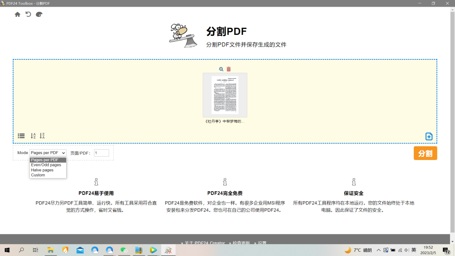
Task: Switch file area to list view
Action: 21,136
